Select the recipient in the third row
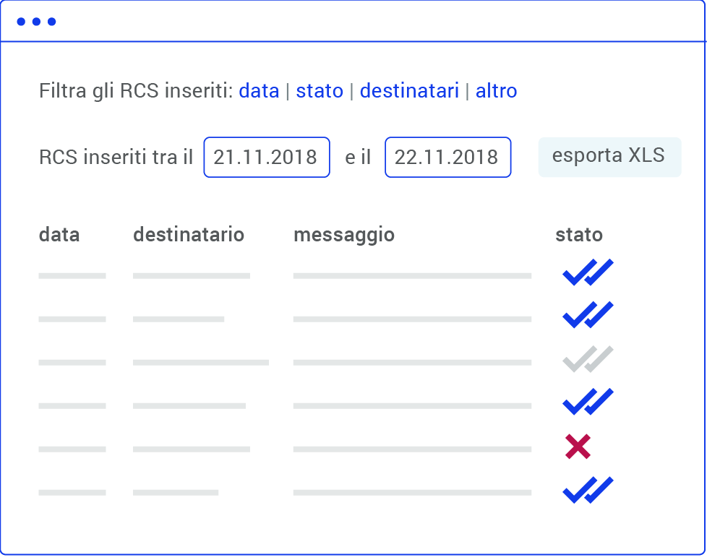 coord(200,363)
